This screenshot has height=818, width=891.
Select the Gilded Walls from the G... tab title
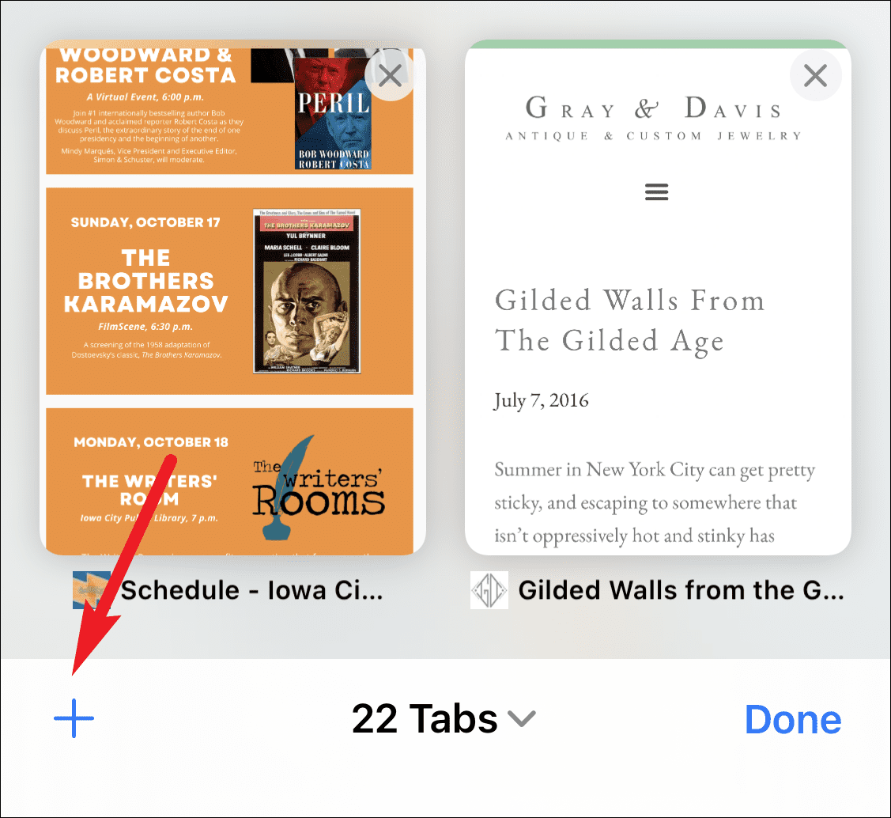tap(681, 590)
